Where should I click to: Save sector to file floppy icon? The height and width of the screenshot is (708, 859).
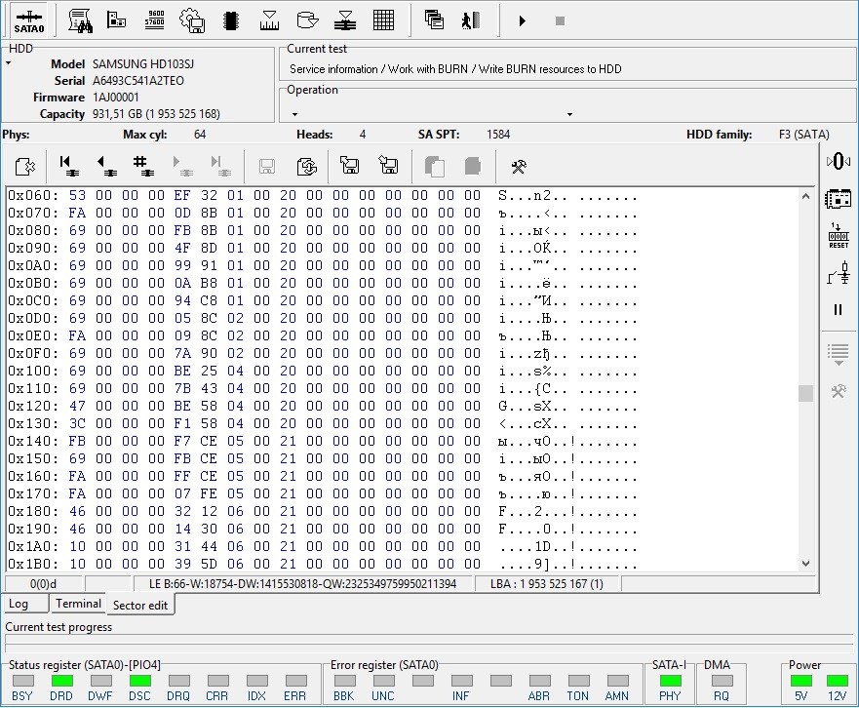tap(349, 165)
